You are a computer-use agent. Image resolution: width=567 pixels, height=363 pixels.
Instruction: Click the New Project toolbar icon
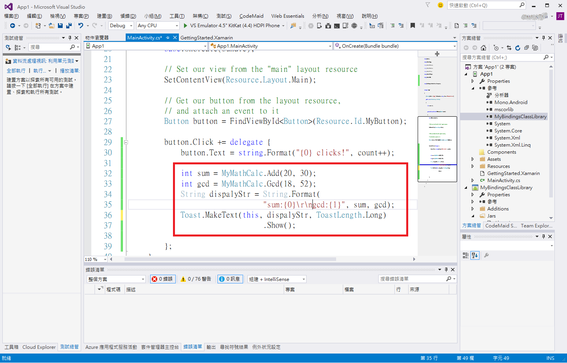38,26
